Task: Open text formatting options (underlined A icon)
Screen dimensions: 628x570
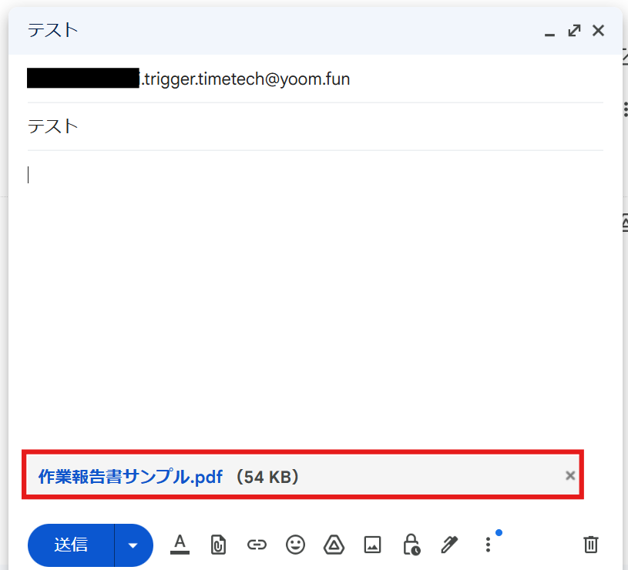Action: click(x=180, y=545)
